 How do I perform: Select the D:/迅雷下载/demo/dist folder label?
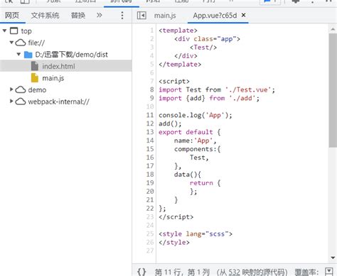point(71,55)
